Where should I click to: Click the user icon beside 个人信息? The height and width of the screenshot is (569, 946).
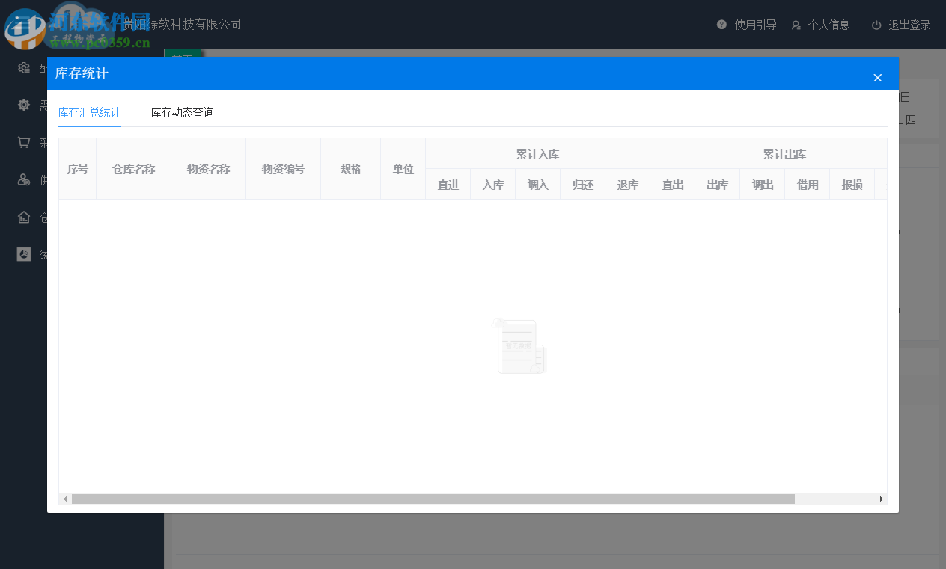(x=796, y=24)
